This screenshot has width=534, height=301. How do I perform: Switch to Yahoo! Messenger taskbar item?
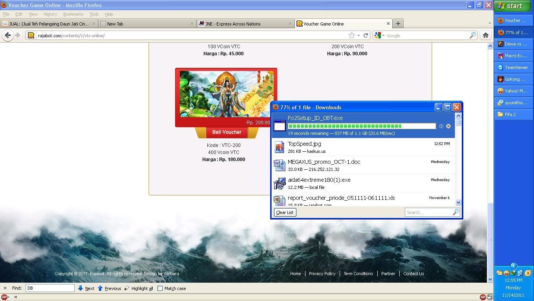coord(513,91)
